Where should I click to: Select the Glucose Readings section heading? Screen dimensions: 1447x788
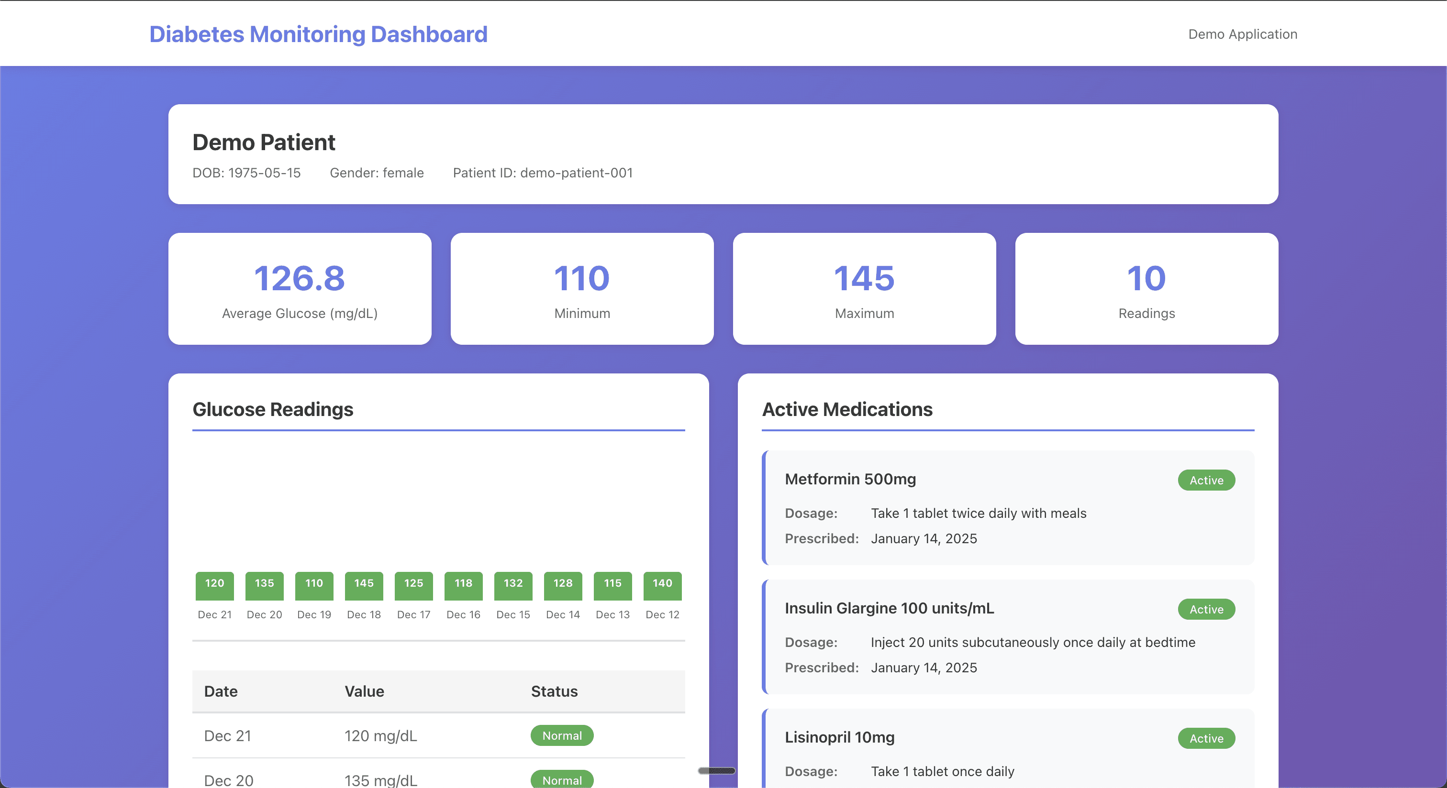[x=273, y=410]
